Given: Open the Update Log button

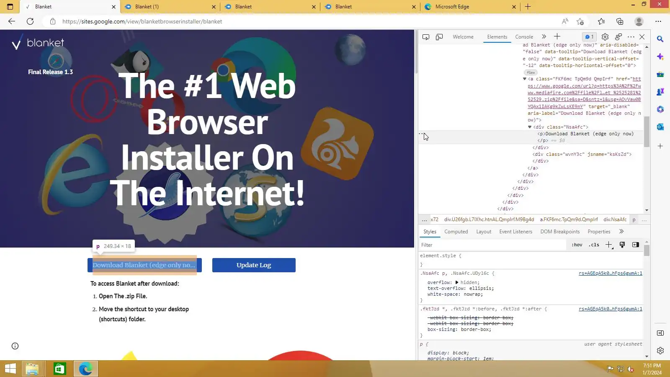Looking at the screenshot, I should pos(254,265).
